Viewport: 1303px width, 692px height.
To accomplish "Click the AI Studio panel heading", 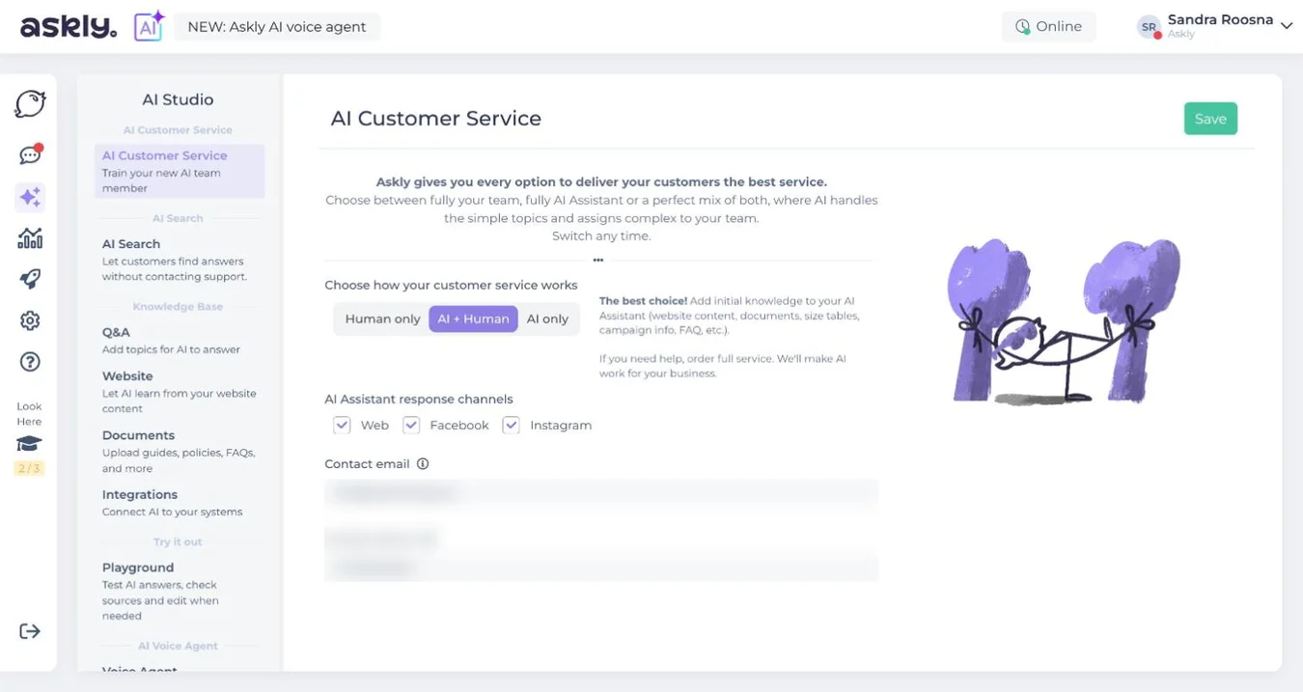I will pos(178,99).
